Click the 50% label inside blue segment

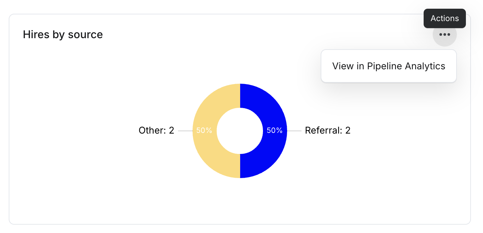click(275, 131)
